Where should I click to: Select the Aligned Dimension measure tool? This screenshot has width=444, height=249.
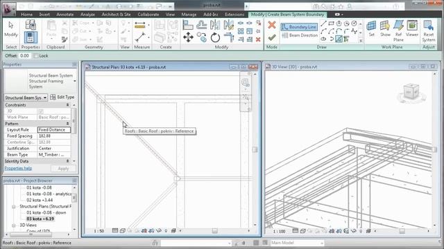coord(140,25)
